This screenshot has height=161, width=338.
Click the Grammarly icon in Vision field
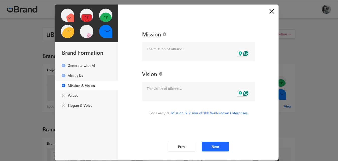tap(246, 93)
